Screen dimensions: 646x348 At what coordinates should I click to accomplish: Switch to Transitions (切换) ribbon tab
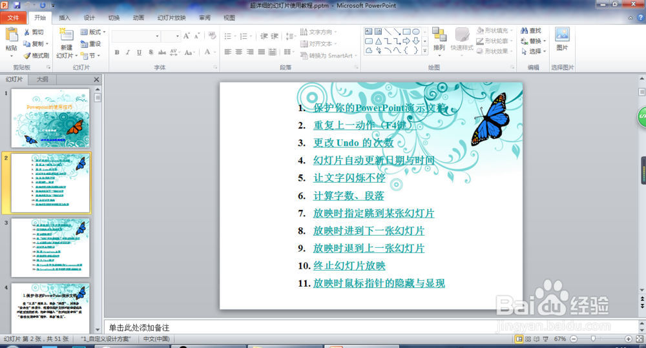pos(114,17)
